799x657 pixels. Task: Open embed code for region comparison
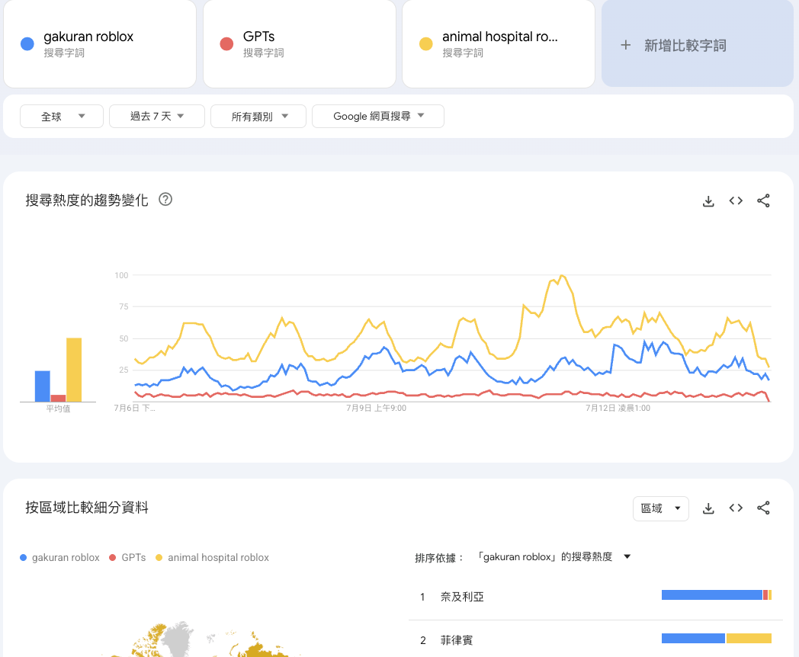736,508
